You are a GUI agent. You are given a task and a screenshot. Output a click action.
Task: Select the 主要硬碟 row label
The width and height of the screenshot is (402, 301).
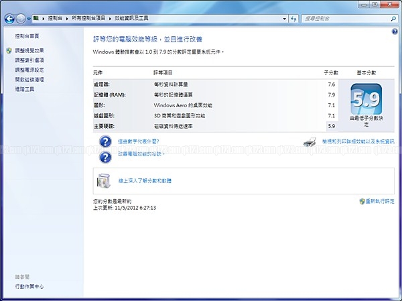pos(104,126)
